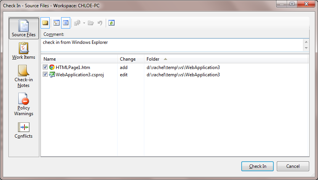This screenshot has height=180, width=318.
Task: Switch to folder view icon in toolbar
Action: point(56,23)
